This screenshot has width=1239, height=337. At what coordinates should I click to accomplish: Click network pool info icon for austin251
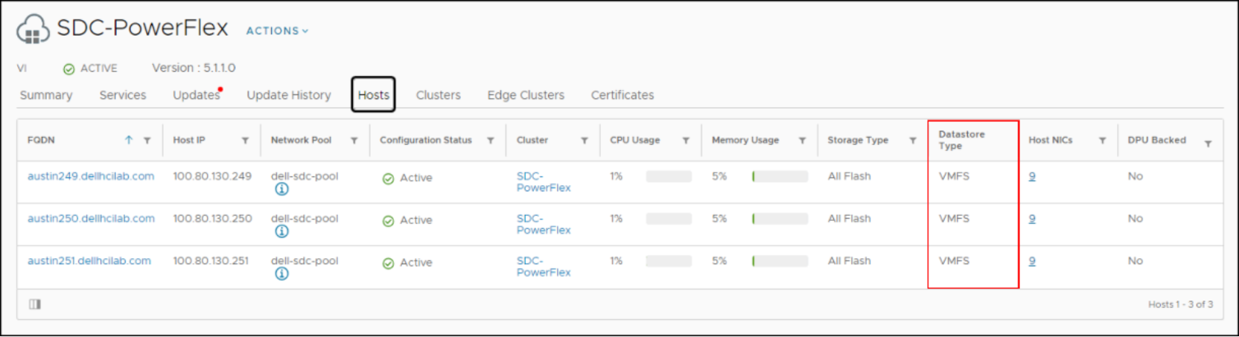coord(281,274)
